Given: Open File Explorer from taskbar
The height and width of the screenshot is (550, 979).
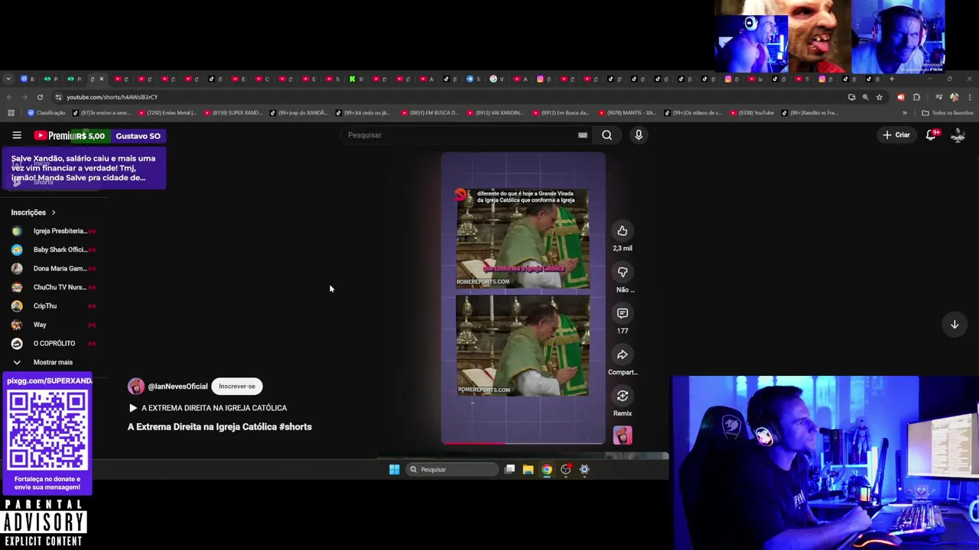Looking at the screenshot, I should [x=528, y=469].
